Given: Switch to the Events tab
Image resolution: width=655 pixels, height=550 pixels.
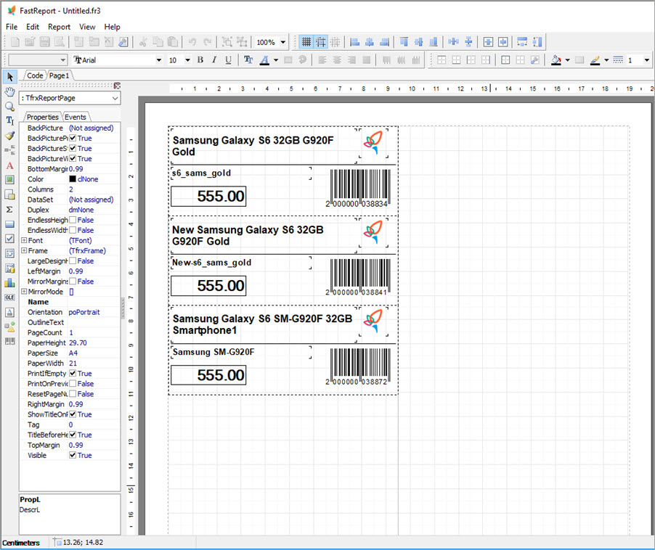Looking at the screenshot, I should [76, 118].
